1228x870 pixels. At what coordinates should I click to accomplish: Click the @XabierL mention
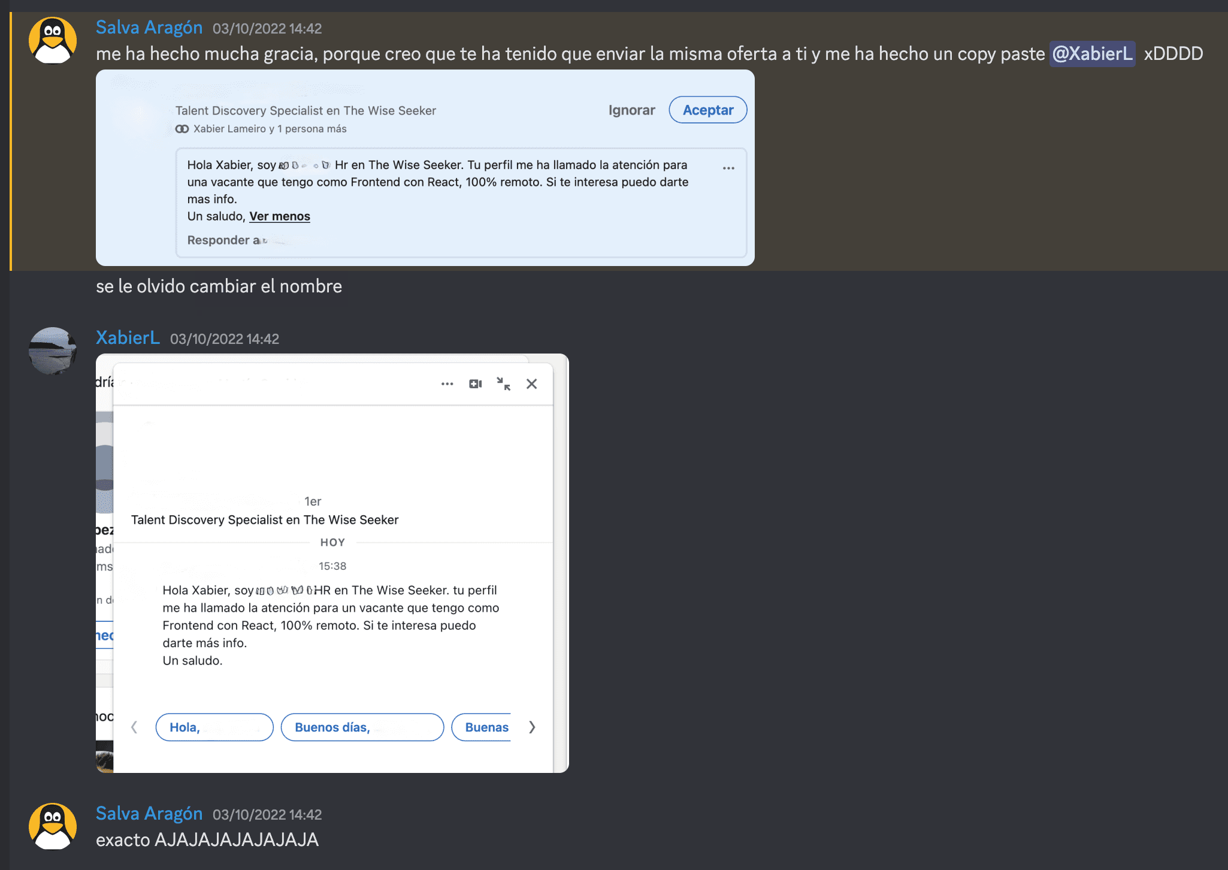[x=1092, y=54]
